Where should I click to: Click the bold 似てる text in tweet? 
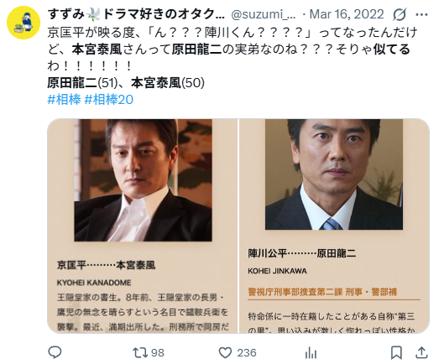(392, 49)
